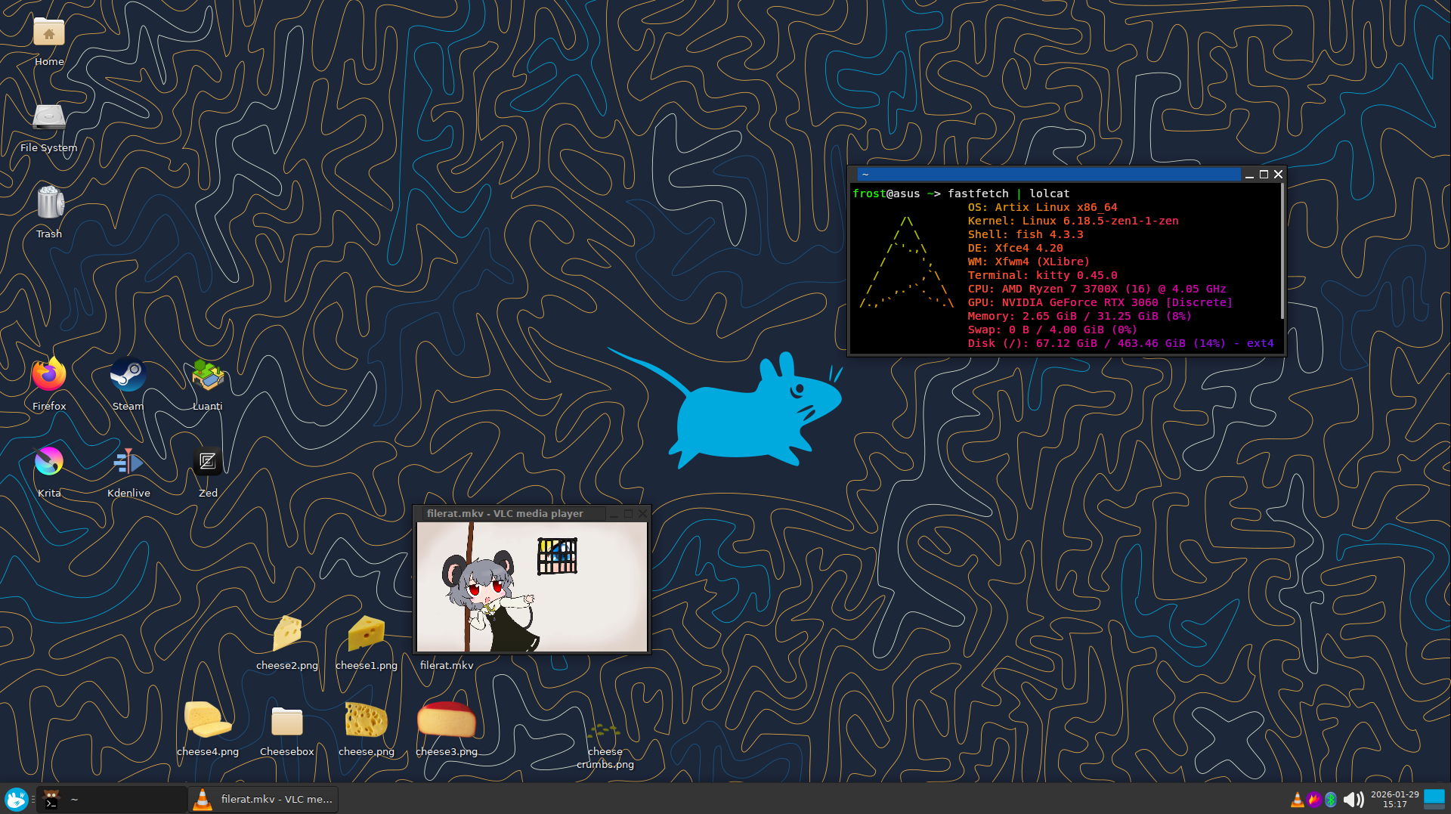Open the File System desktop icon
1451x814 pixels.
click(x=49, y=117)
